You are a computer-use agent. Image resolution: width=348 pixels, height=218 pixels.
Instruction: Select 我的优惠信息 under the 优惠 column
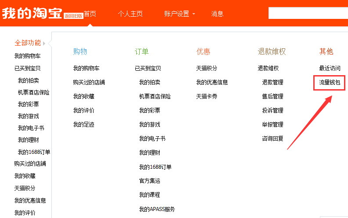point(212,82)
